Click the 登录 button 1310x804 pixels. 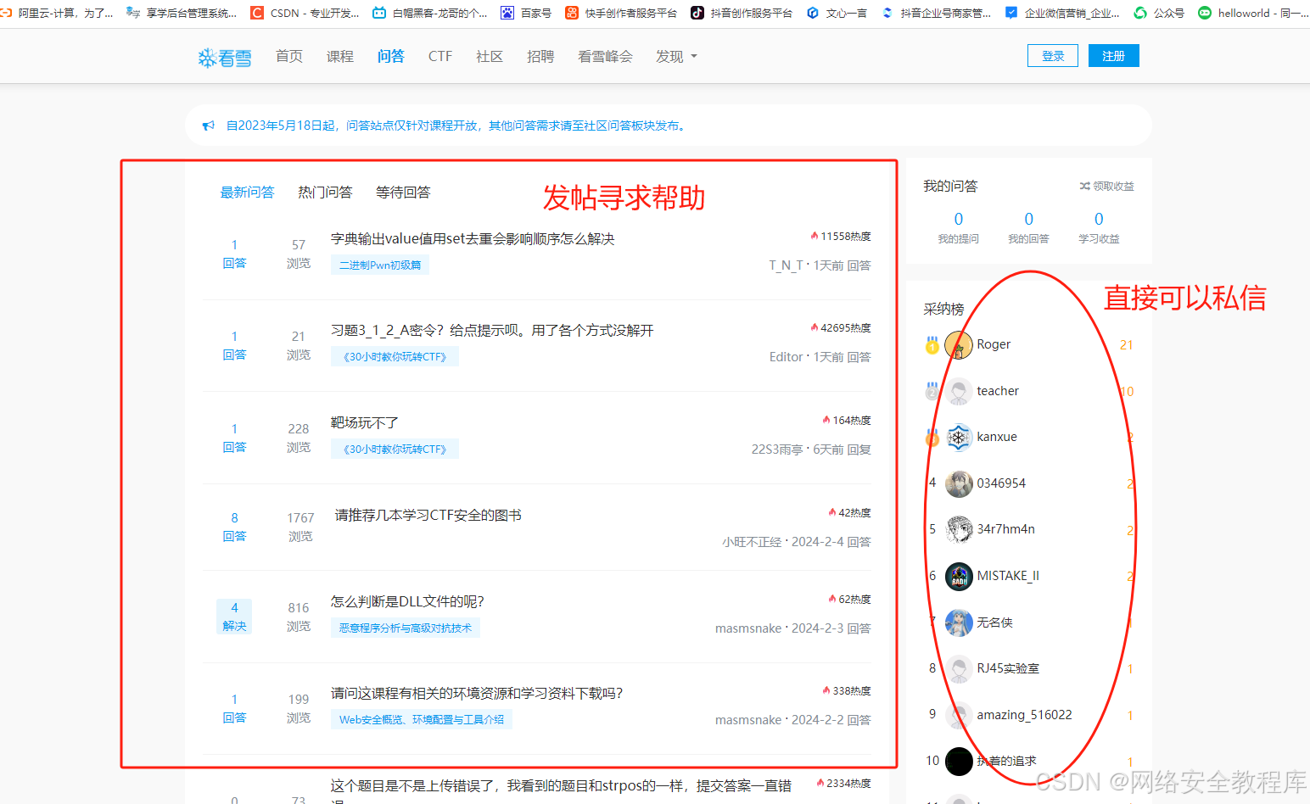pyautogui.click(x=1053, y=56)
